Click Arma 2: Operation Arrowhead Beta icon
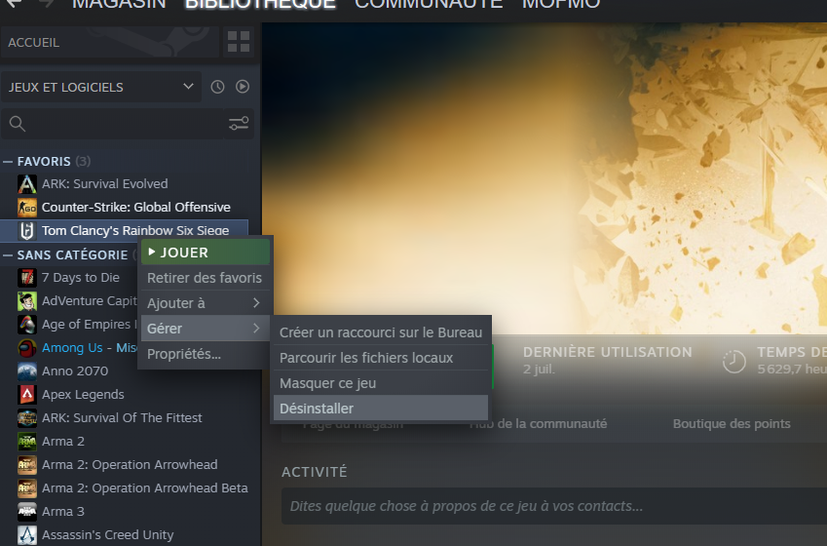This screenshot has width=827, height=546. coord(27,487)
